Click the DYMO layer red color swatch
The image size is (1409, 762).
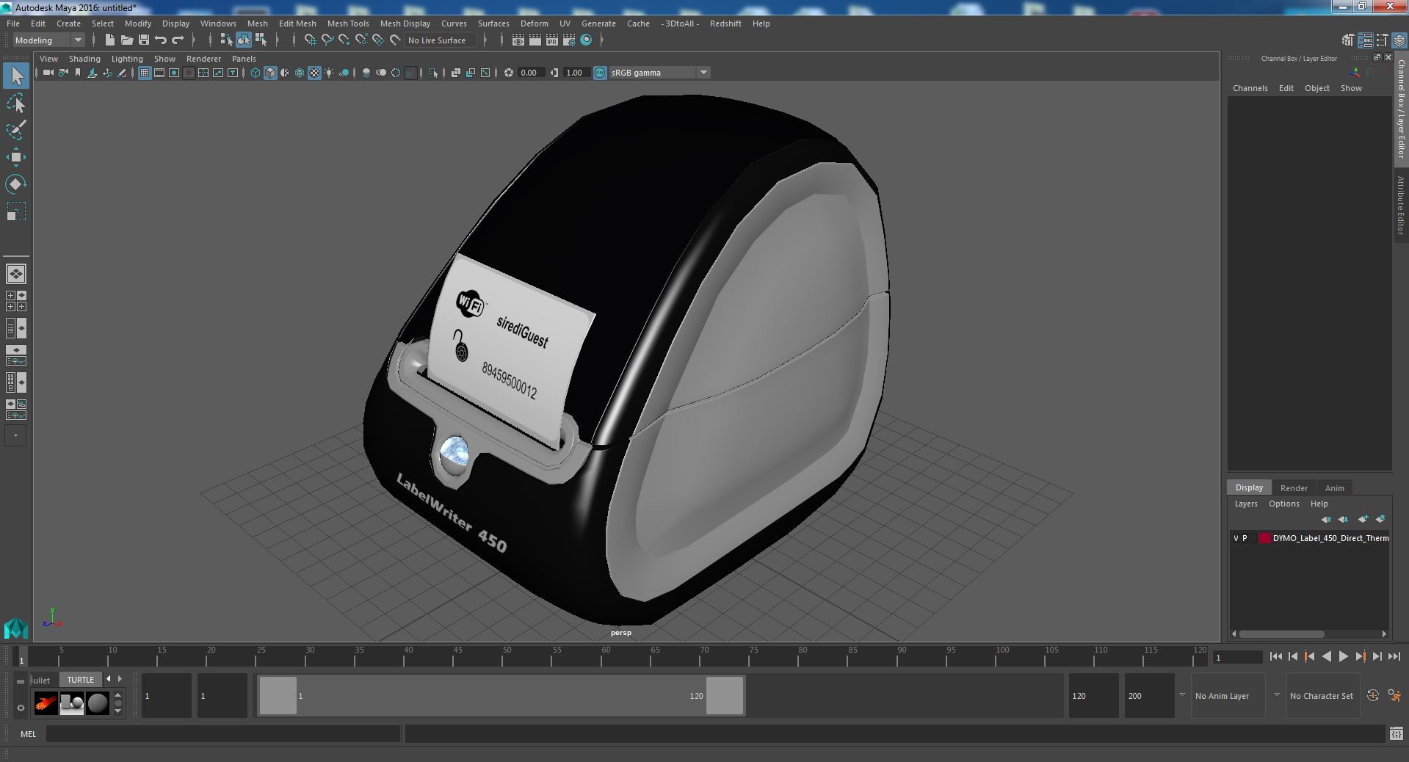point(1264,538)
